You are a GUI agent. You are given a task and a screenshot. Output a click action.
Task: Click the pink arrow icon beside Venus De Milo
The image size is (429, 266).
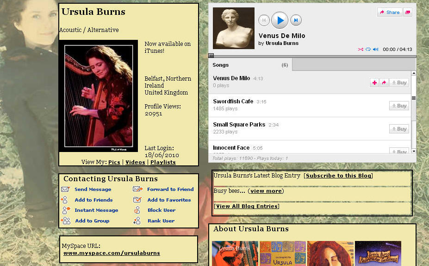(384, 82)
